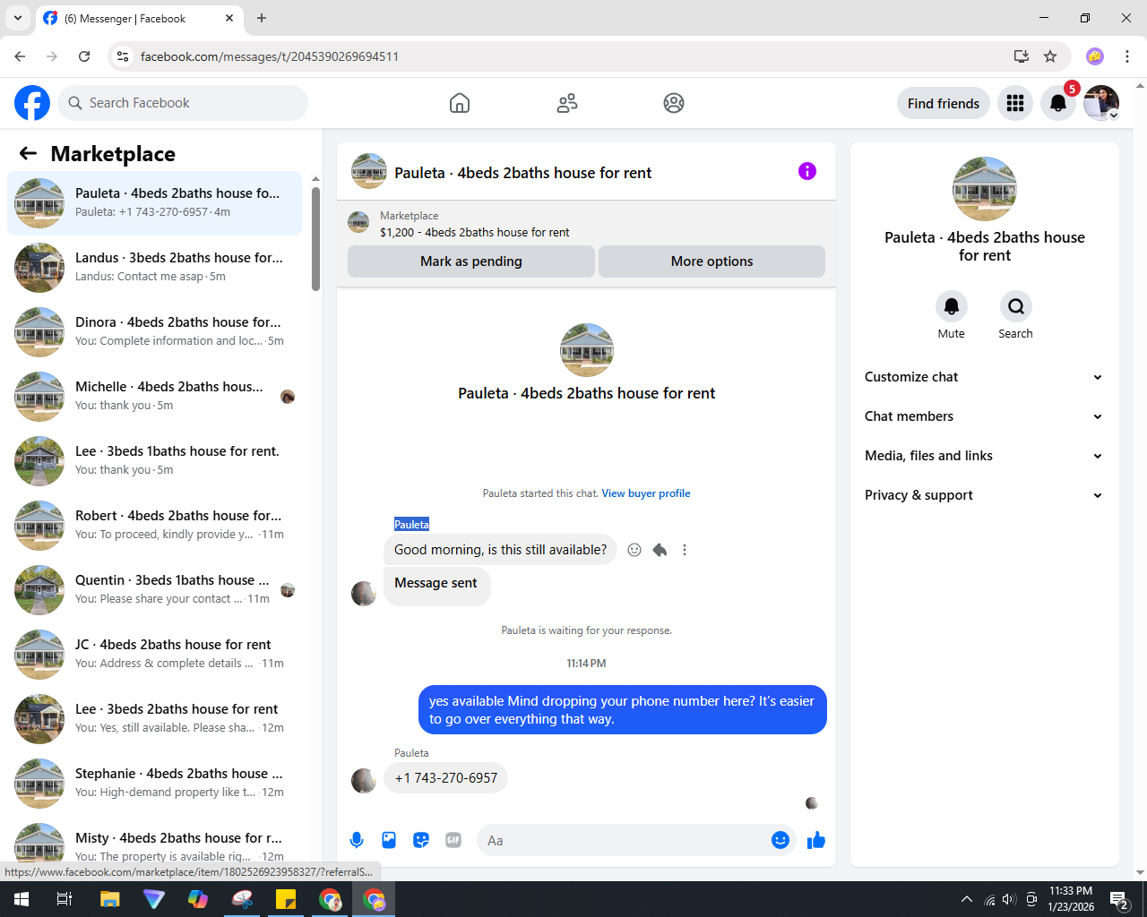Bookmark this page with the star icon
The width and height of the screenshot is (1147, 917).
(x=1050, y=56)
